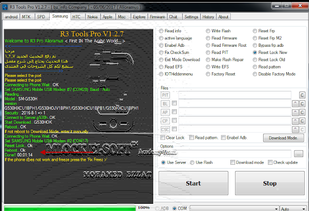Enable the CP file checkbox
The height and width of the screenshot is (211, 309).
tap(174, 120)
